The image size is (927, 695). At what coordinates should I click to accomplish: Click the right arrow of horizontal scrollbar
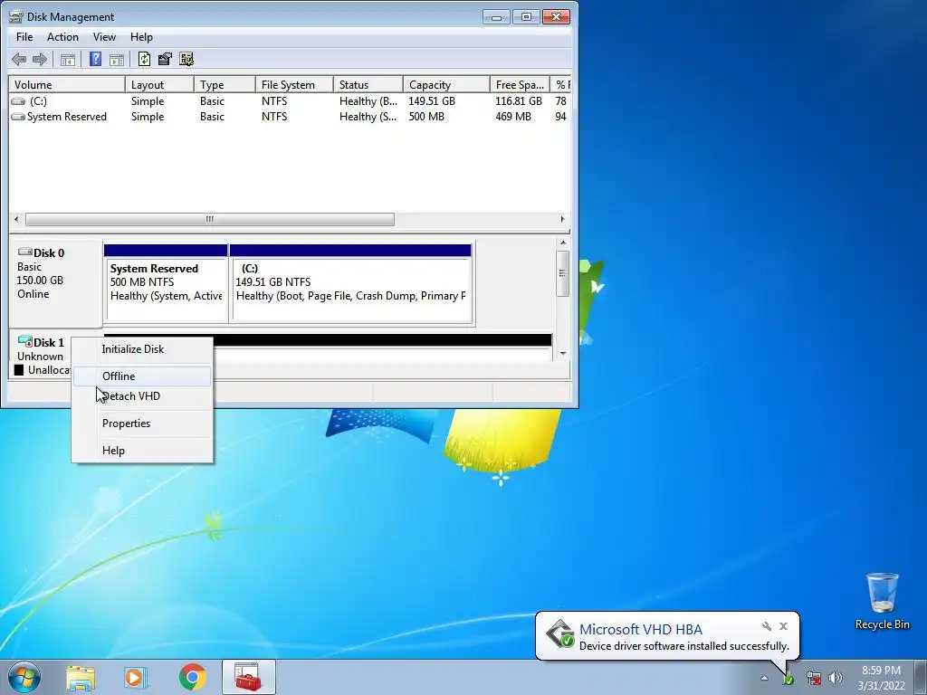pyautogui.click(x=562, y=219)
